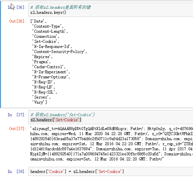Select 'X-Req-SSL' in the output list
The width and height of the screenshot is (193, 178).
pyautogui.click(x=43, y=92)
